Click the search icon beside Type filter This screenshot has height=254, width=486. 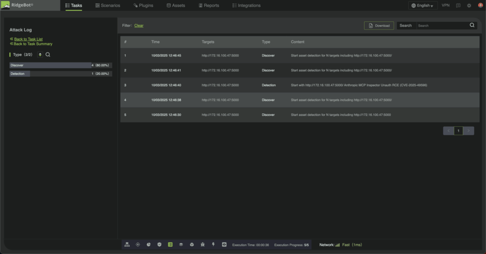pyautogui.click(x=48, y=54)
